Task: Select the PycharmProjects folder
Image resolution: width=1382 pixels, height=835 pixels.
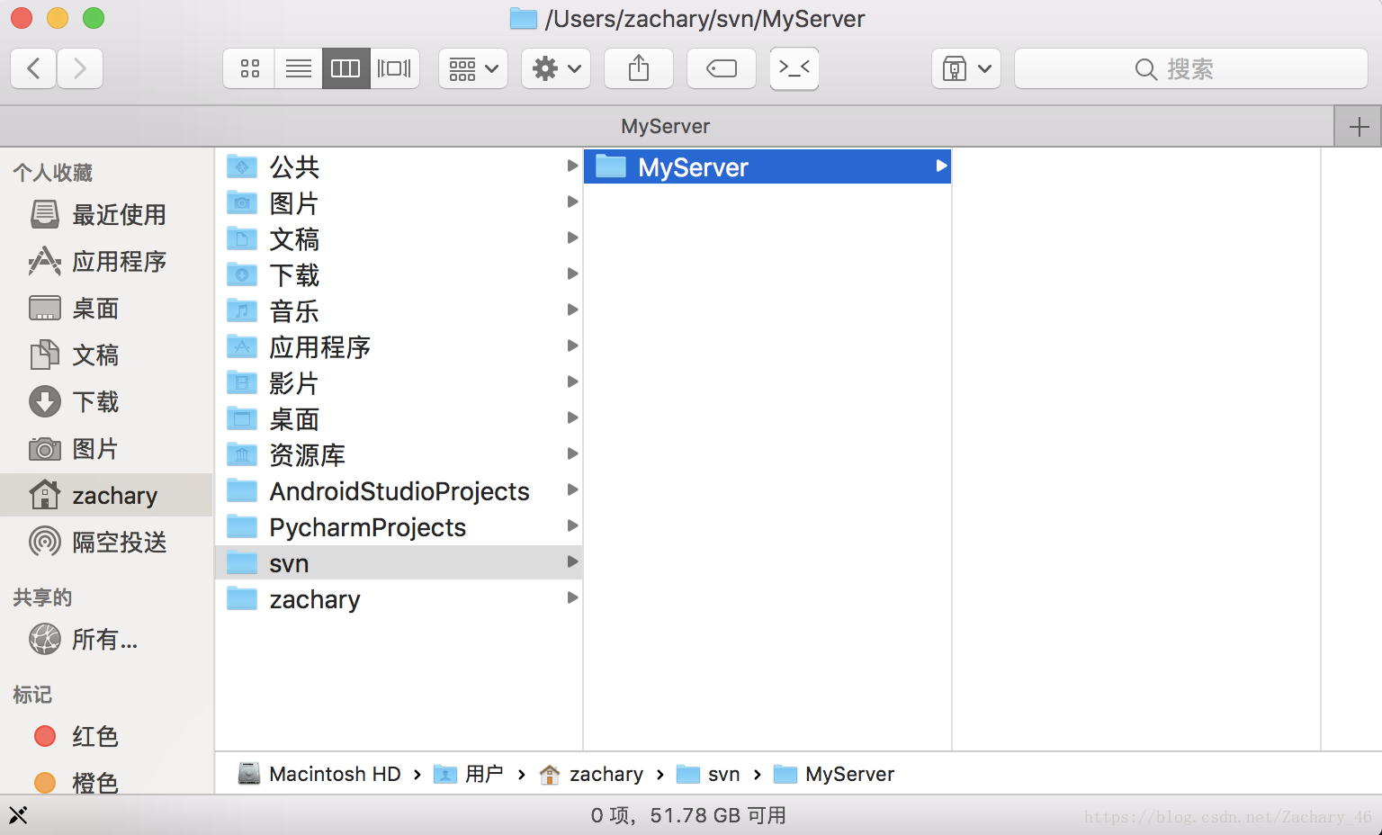Action: (x=399, y=526)
